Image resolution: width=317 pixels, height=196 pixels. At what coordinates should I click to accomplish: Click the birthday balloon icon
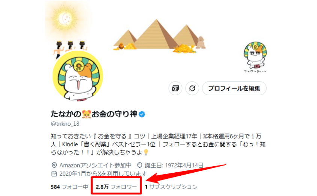tap(139, 165)
